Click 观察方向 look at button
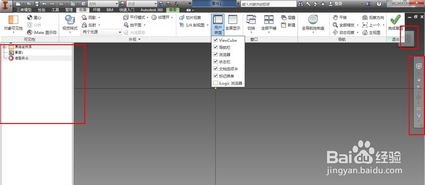425x185 pixels. click(373, 17)
